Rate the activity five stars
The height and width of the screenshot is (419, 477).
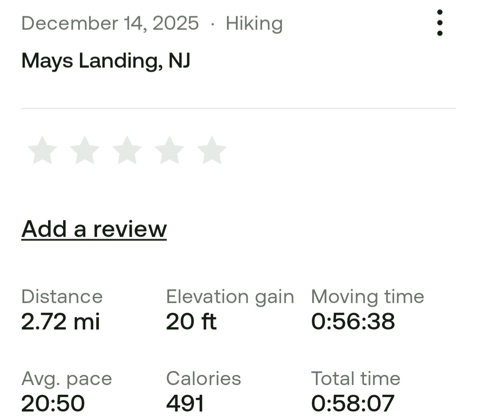coord(212,151)
